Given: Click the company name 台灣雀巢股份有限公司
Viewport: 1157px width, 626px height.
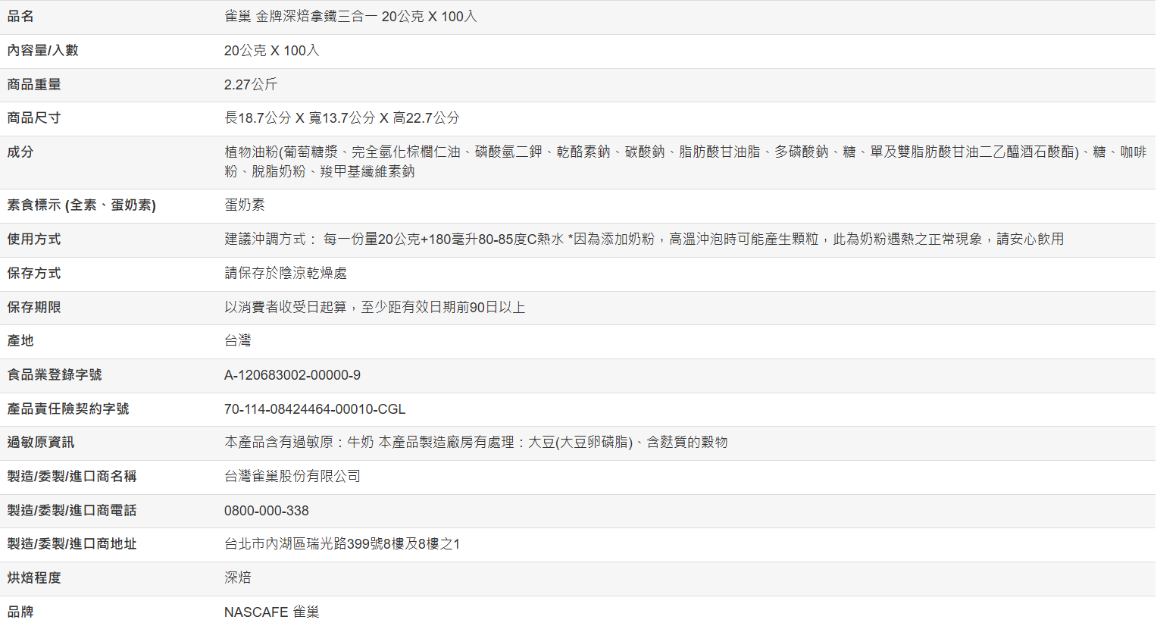Looking at the screenshot, I should (292, 477).
